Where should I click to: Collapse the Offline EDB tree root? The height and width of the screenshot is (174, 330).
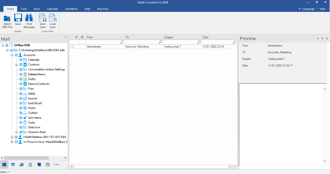[x=3, y=46]
